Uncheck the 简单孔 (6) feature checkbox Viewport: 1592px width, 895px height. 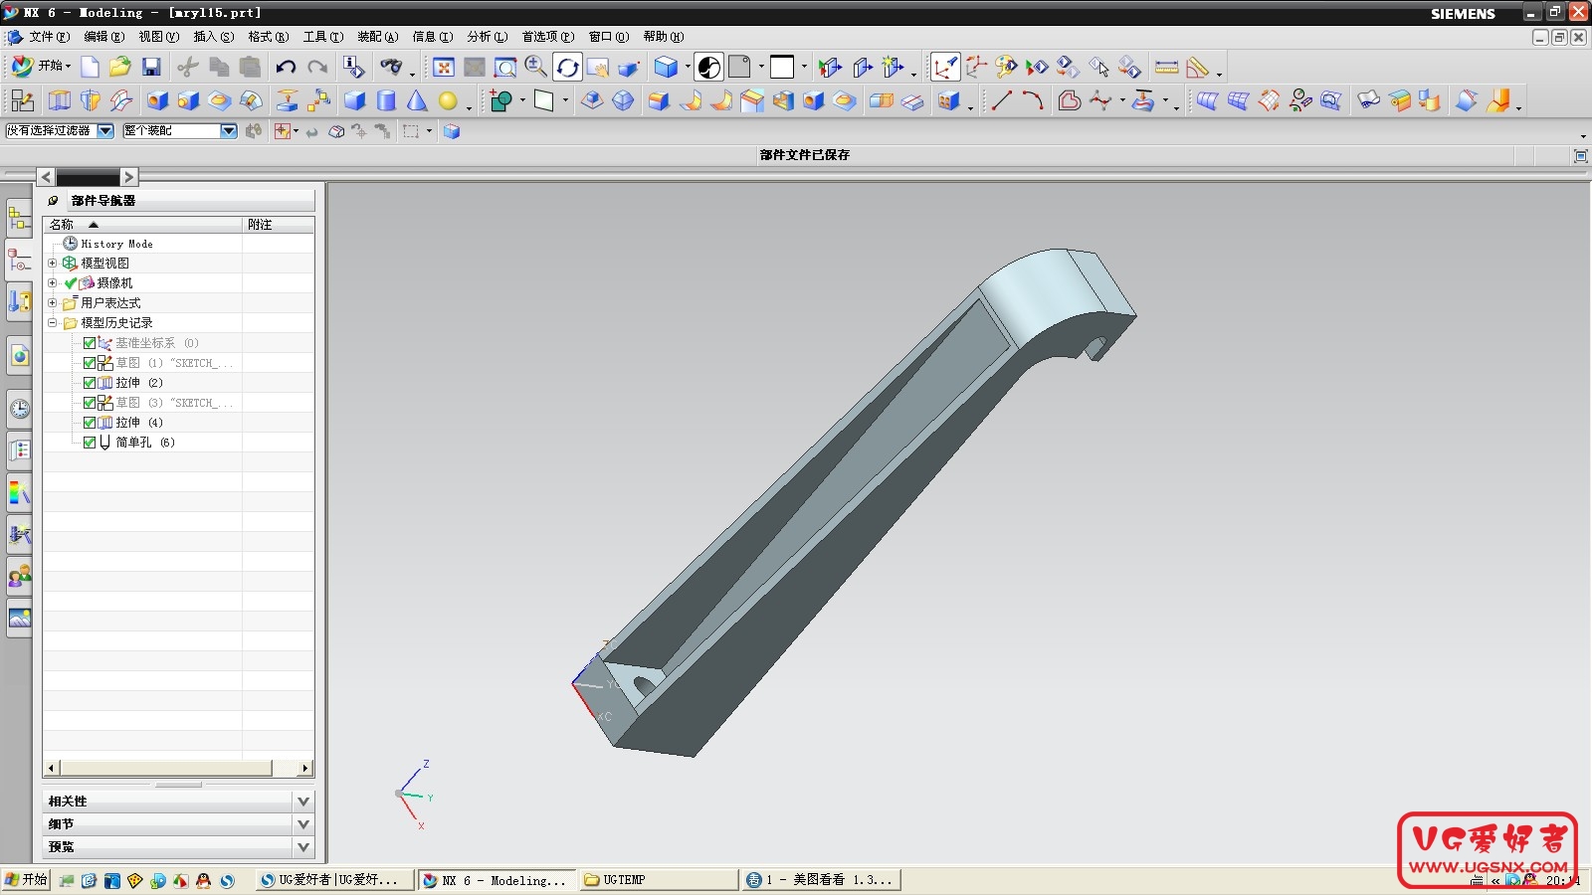coord(90,443)
